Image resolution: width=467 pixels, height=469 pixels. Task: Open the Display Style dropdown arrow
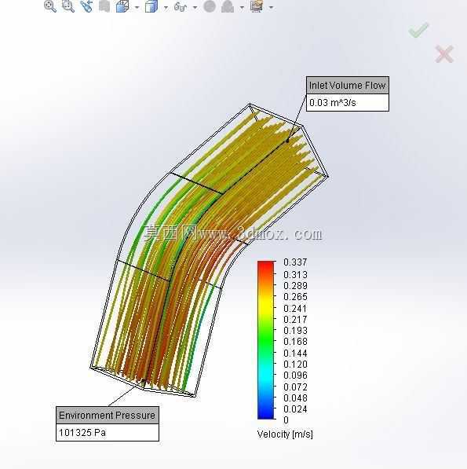click(x=166, y=7)
